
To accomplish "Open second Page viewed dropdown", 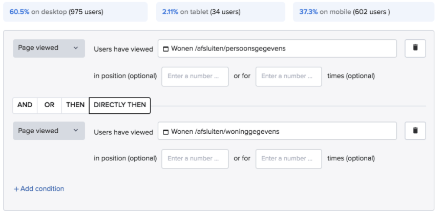I will tap(49, 131).
